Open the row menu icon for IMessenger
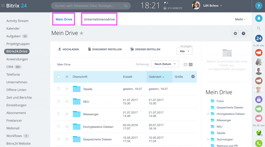The width and height of the screenshot is (265, 147). pyautogui.click(x=67, y=114)
